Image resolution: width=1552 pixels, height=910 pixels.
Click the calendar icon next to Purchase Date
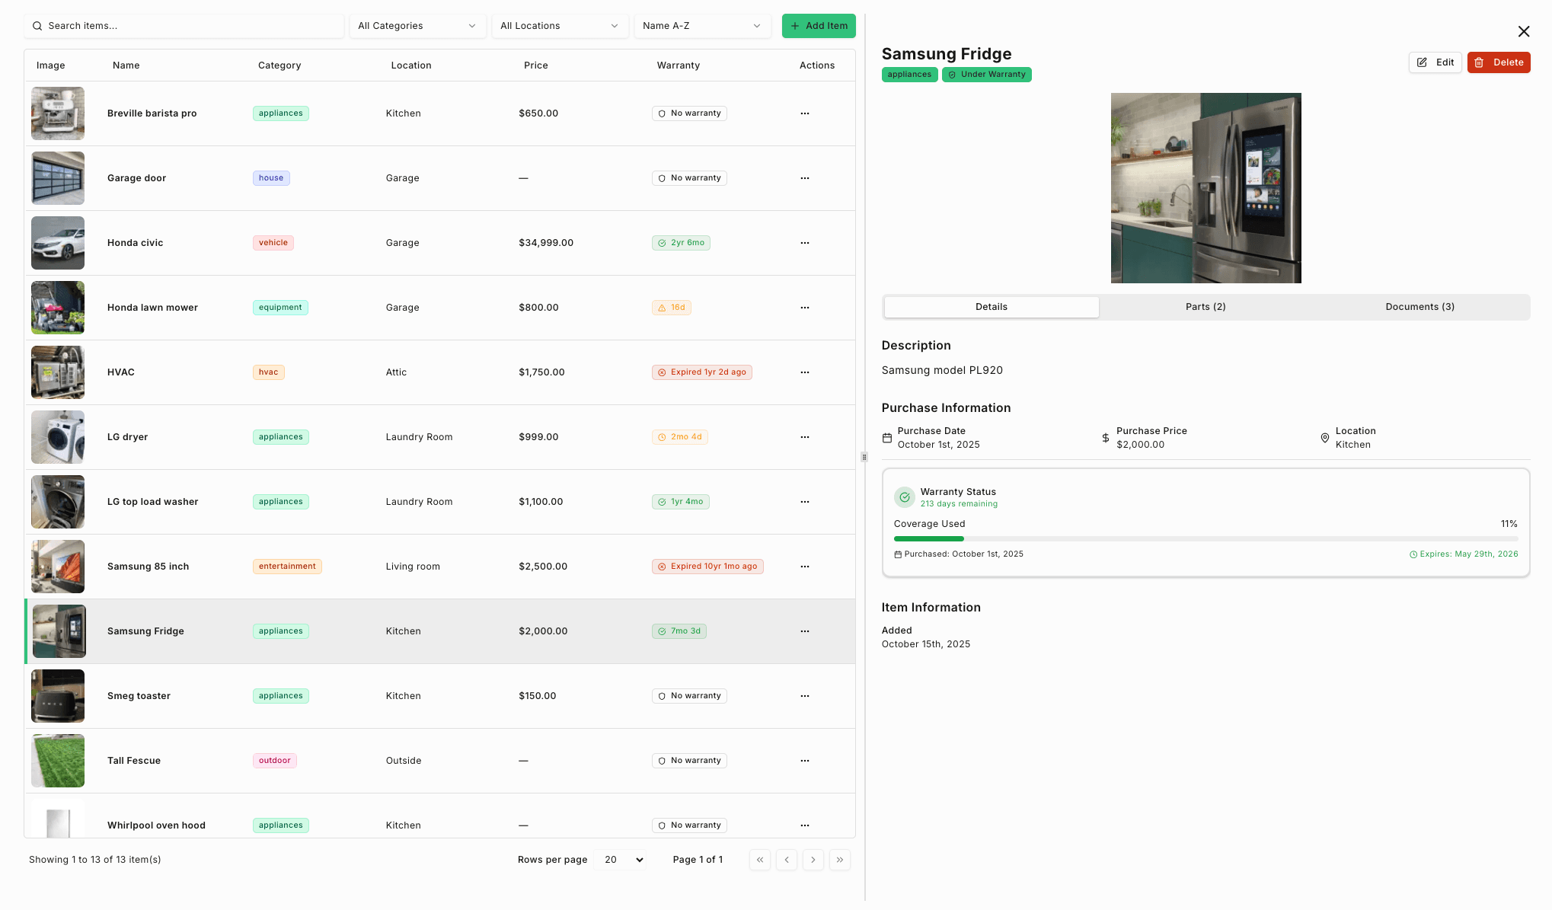click(x=886, y=438)
